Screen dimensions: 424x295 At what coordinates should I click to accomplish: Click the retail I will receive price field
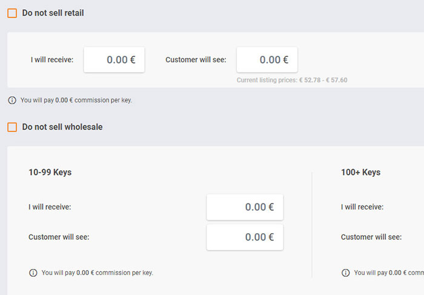(x=114, y=60)
